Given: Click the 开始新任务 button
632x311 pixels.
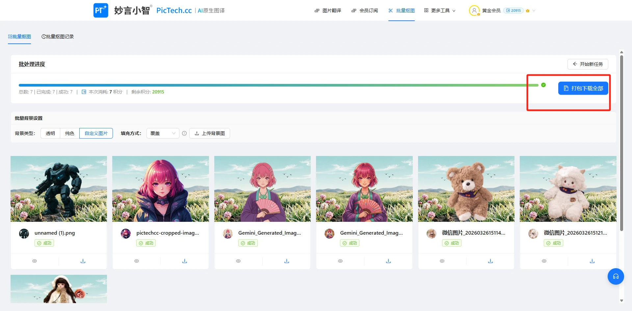Looking at the screenshot, I should point(588,64).
